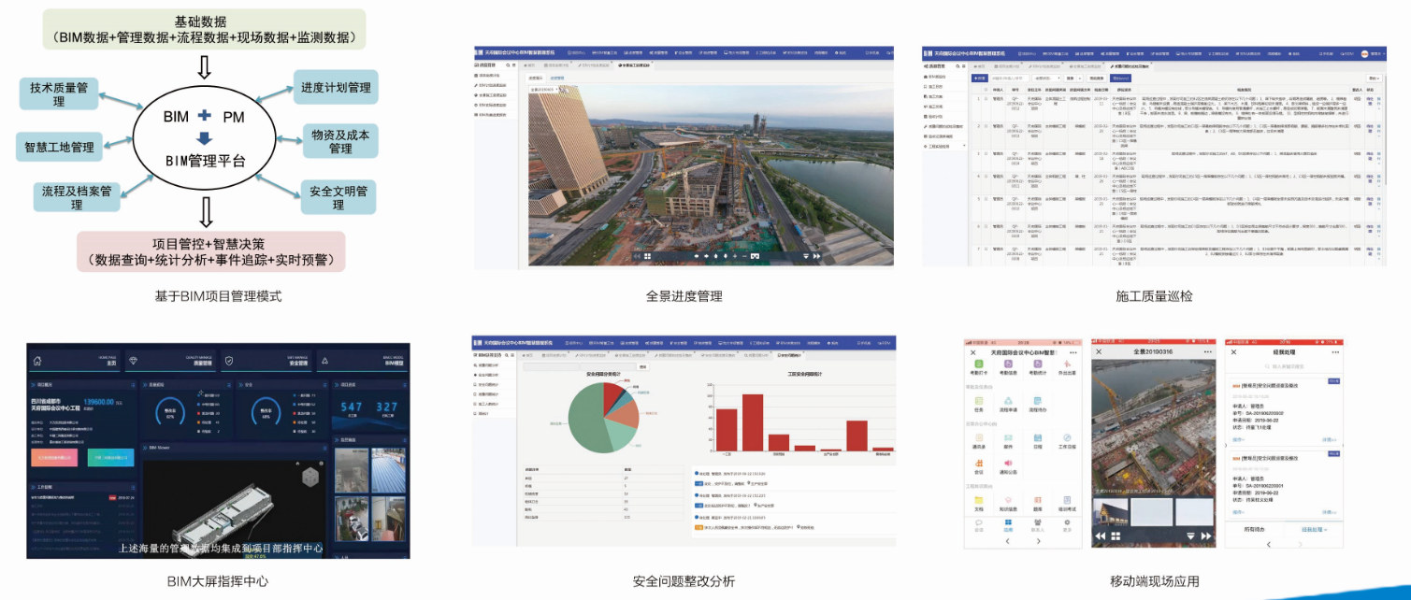
Task: Click the 安全文明管理 box in diagram
Action: 338,197
